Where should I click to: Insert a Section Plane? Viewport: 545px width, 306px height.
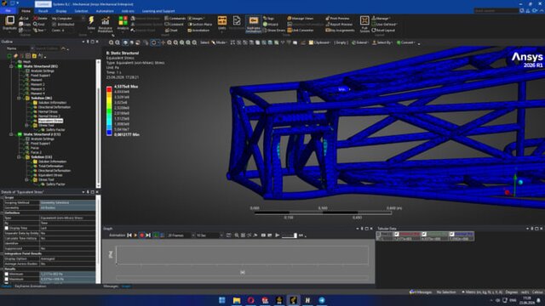[200, 25]
